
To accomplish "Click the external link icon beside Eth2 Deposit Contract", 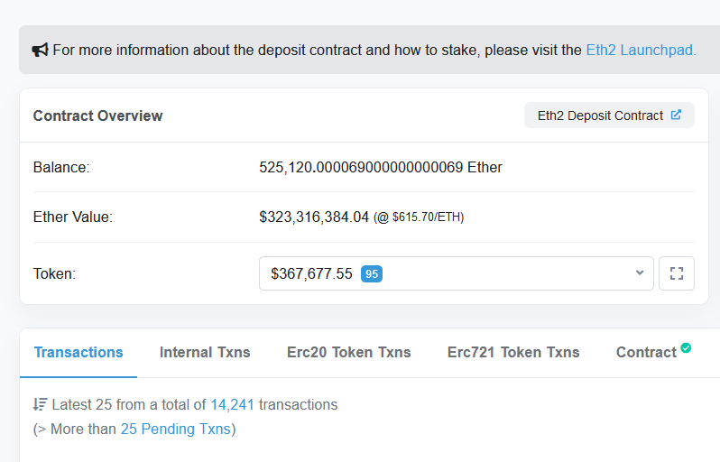I will 676,115.
